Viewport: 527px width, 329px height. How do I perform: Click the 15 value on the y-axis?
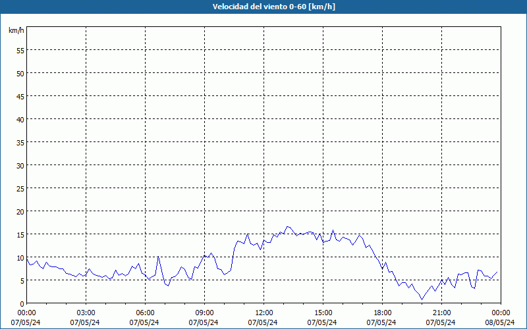pyautogui.click(x=20, y=235)
